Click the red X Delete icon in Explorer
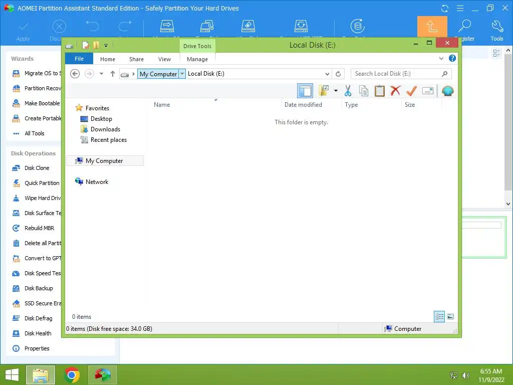This screenshot has height=385, width=513. (x=395, y=91)
